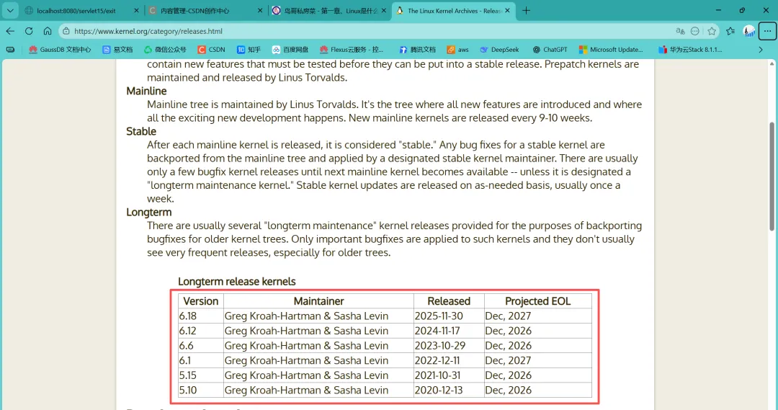Open the Microsoft Update bookmark
Screen dimensions: 778x410
(x=611, y=50)
